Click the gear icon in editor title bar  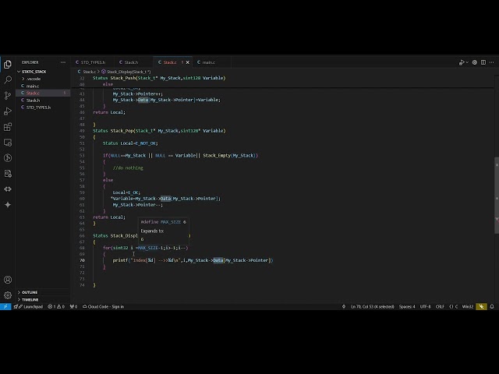475,62
